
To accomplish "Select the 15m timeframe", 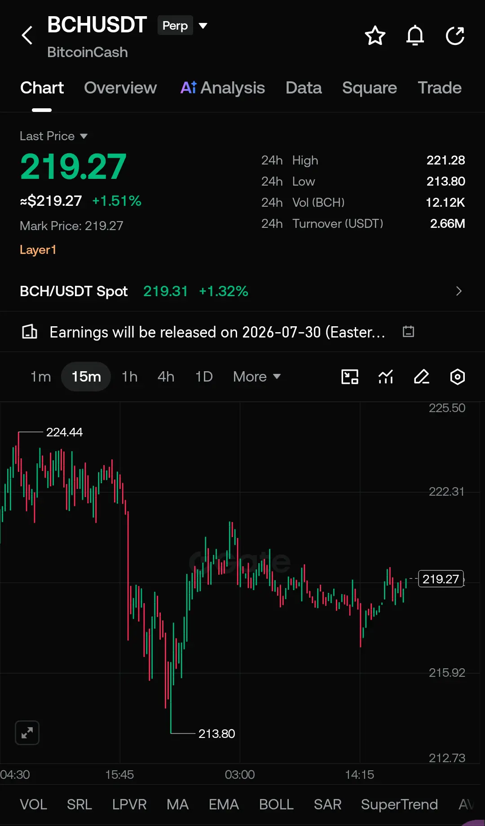I will 86,377.
